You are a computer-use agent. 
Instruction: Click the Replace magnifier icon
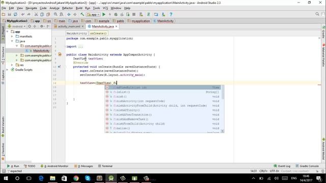click(61, 14)
